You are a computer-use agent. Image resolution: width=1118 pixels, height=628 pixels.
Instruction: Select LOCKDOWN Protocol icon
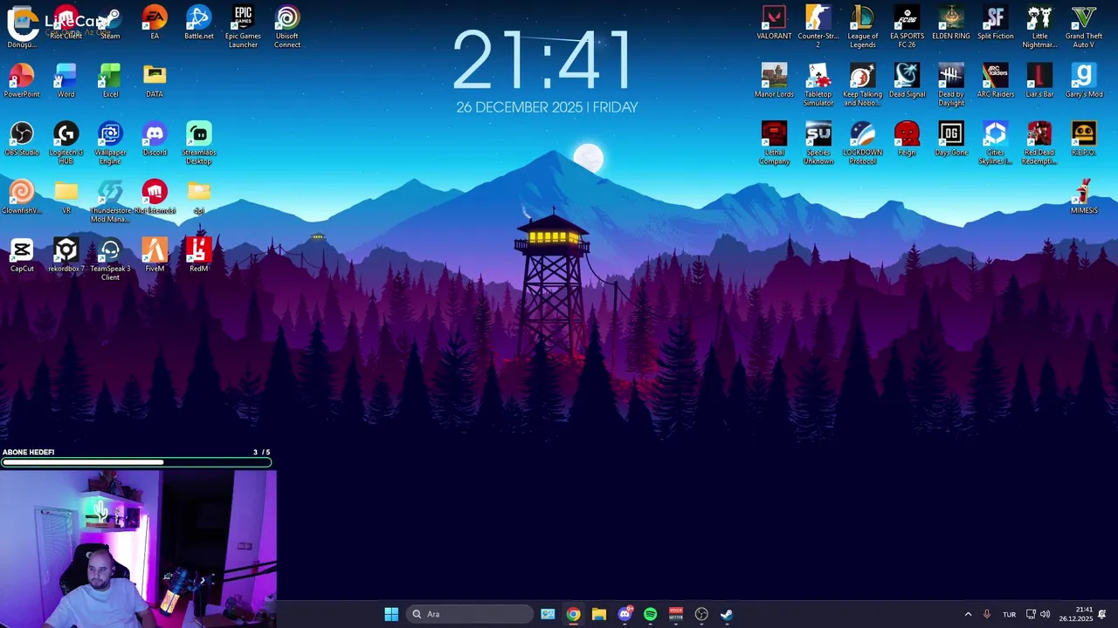click(x=862, y=144)
